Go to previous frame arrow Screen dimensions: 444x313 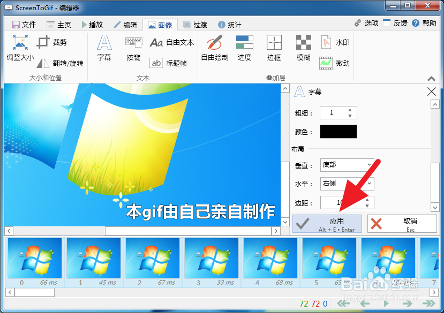coord(365,304)
